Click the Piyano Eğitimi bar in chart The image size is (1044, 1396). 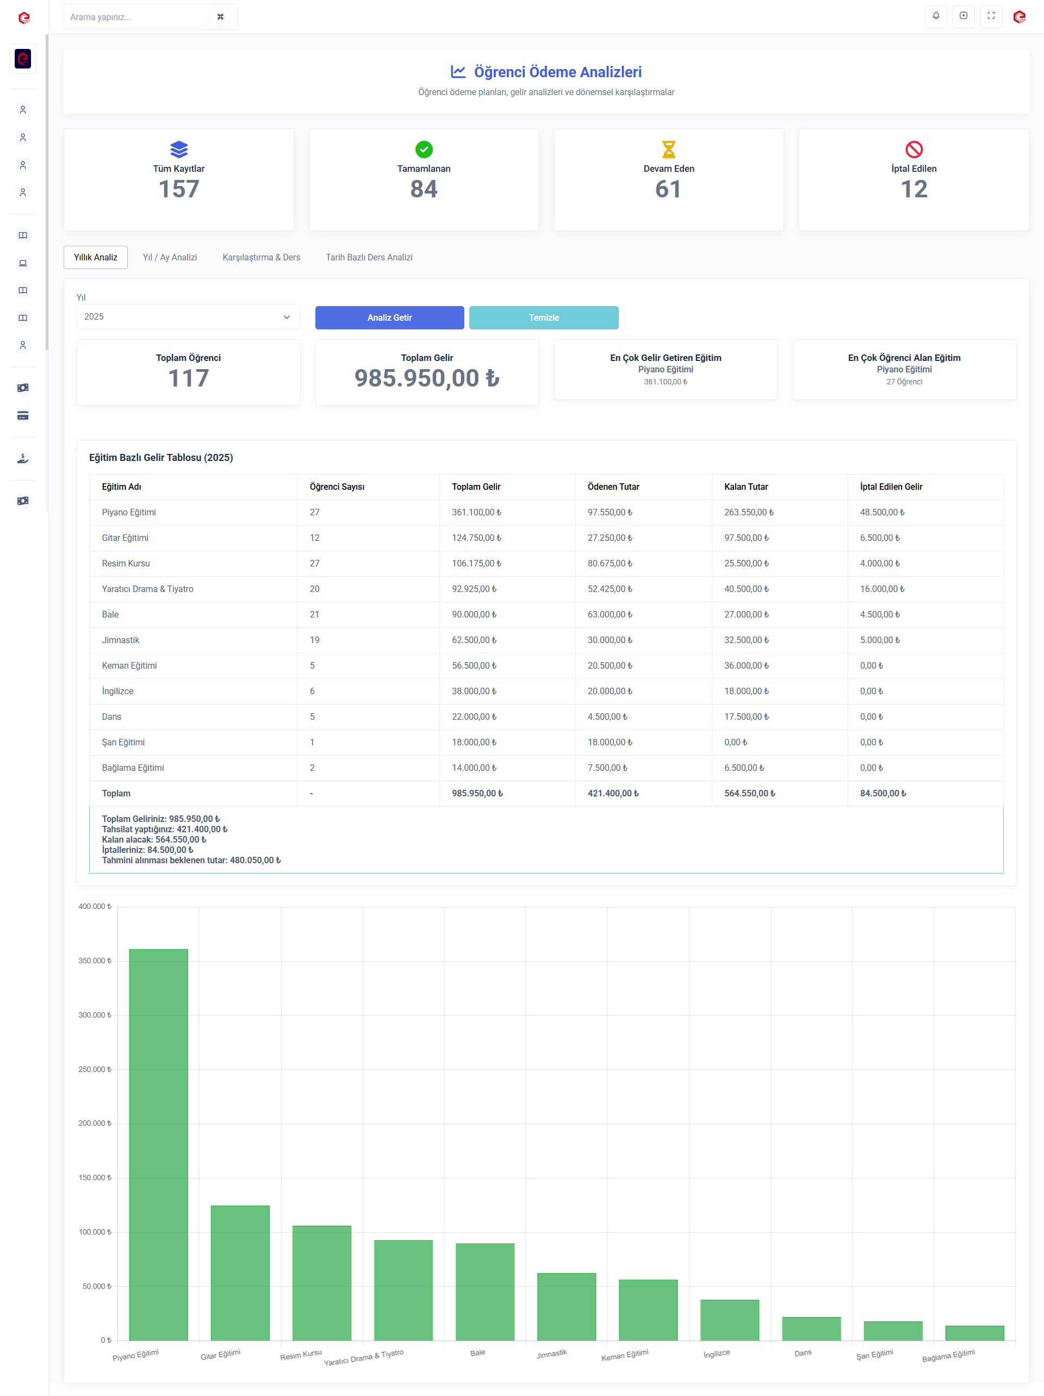158,1144
